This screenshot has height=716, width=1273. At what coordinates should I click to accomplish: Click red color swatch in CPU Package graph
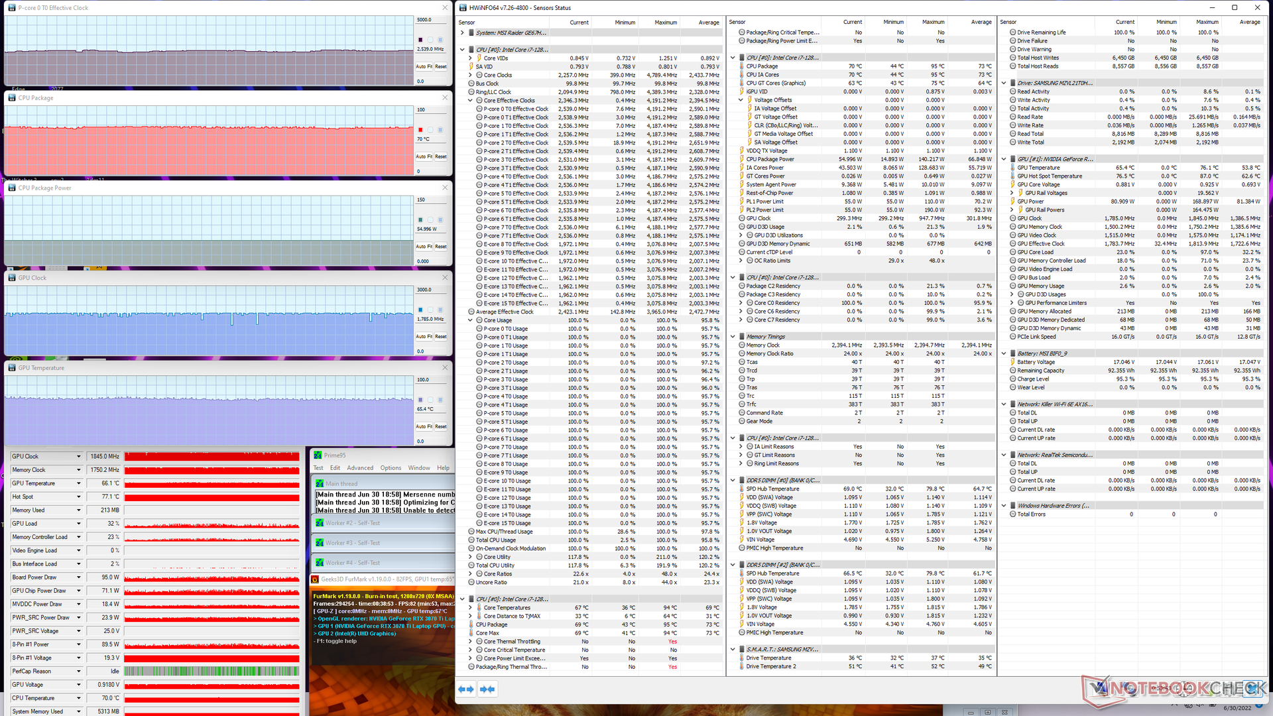coord(420,130)
